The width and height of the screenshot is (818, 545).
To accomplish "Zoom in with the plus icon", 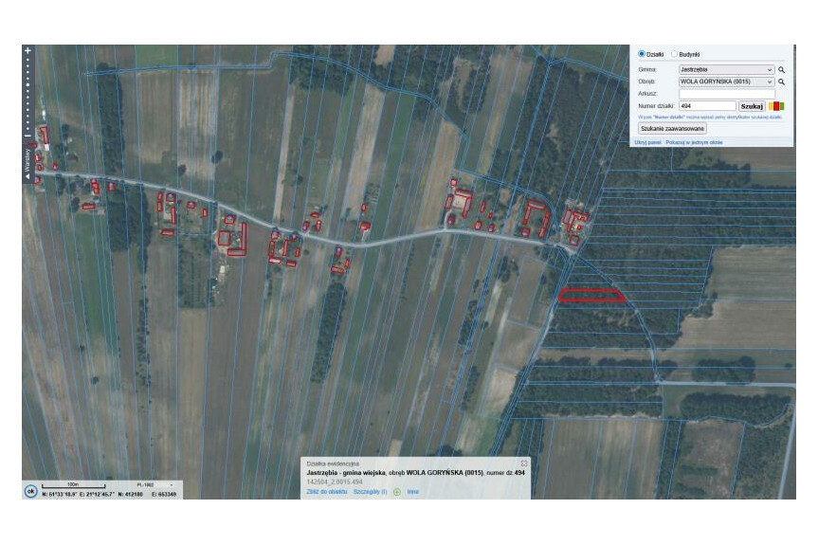I will [x=28, y=49].
